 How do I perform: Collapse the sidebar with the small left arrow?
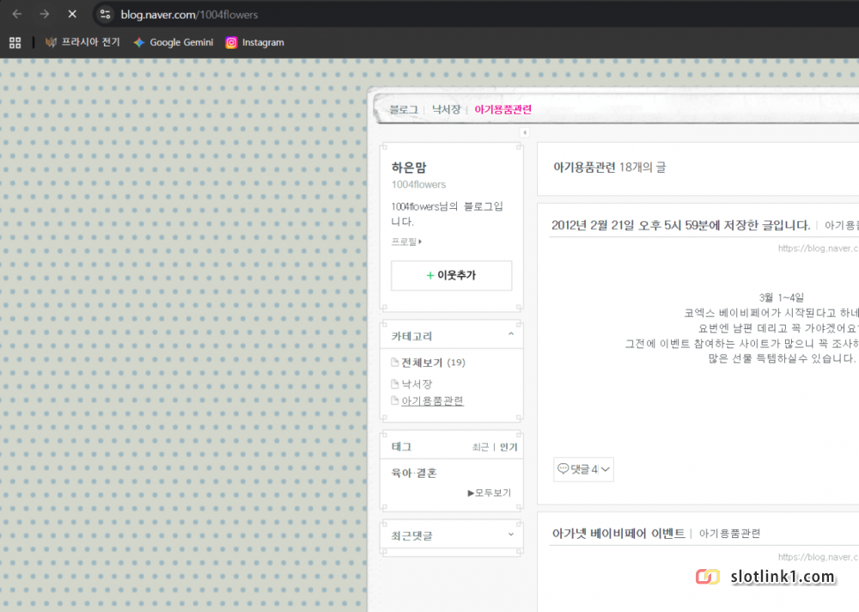click(524, 132)
